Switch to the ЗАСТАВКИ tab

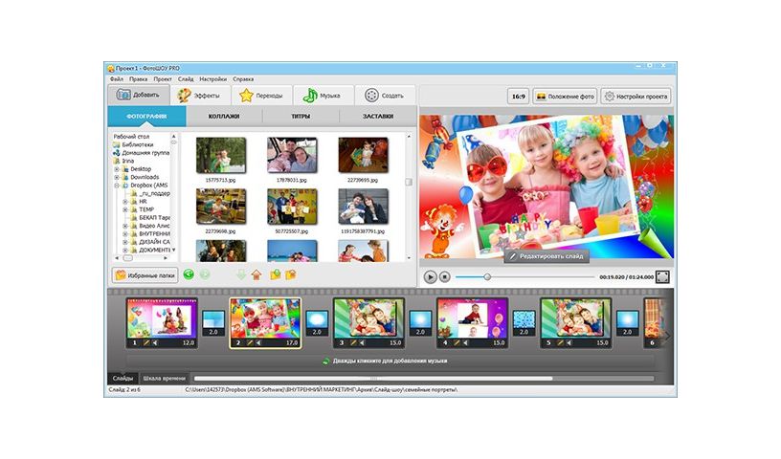tap(377, 116)
